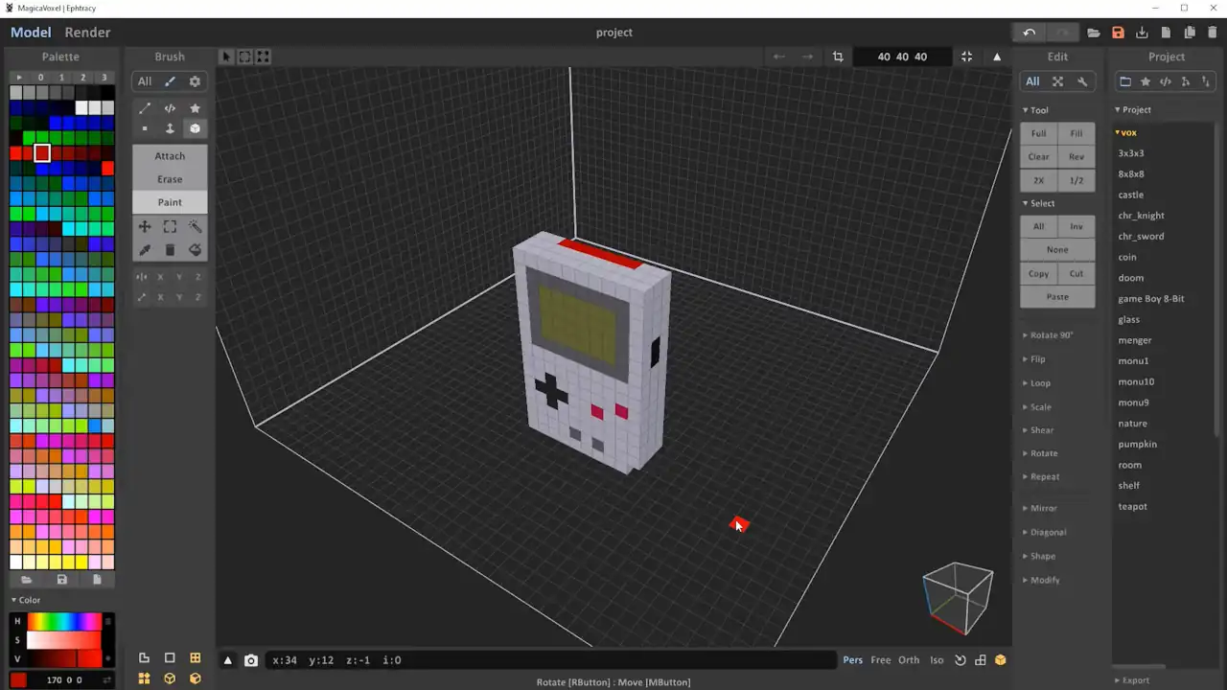Select palette page 0 tab
The width and height of the screenshot is (1227, 690).
pyautogui.click(x=40, y=78)
